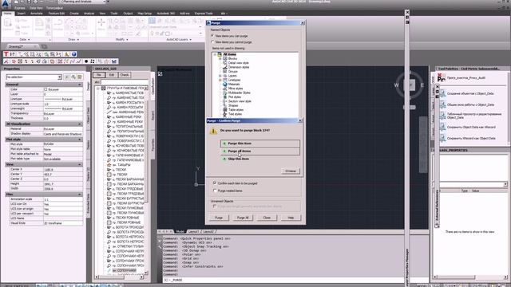Click the red T text tool icon
The height and width of the screenshot is (287, 511).
pos(6,54)
